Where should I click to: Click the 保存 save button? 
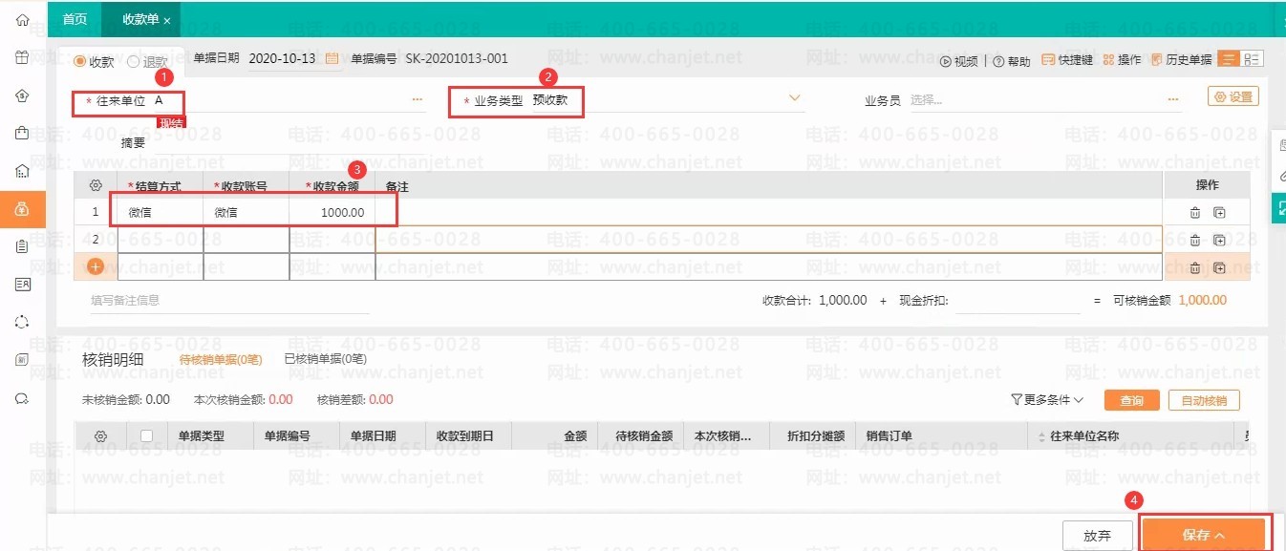click(1204, 536)
